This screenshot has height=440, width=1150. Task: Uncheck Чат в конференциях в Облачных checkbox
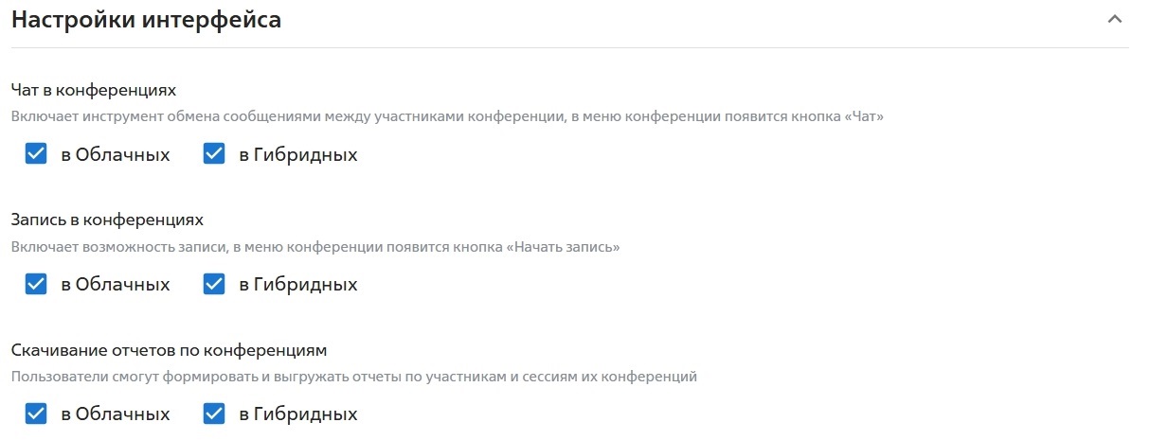(36, 154)
